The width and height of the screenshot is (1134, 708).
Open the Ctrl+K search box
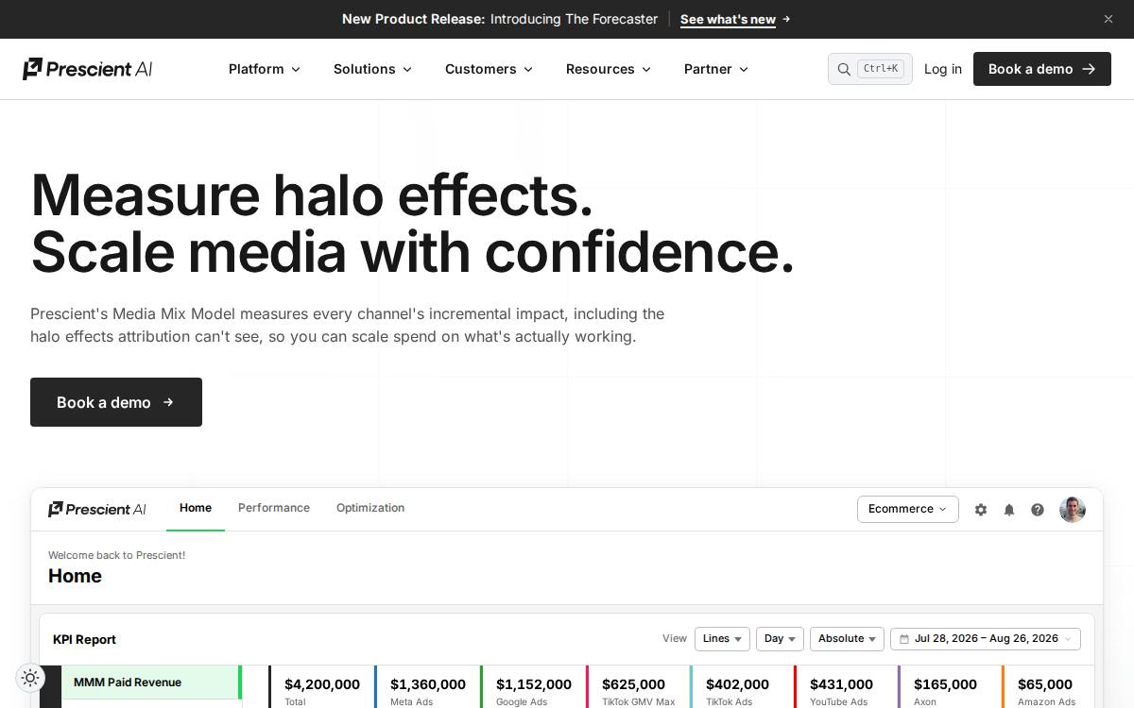point(870,69)
